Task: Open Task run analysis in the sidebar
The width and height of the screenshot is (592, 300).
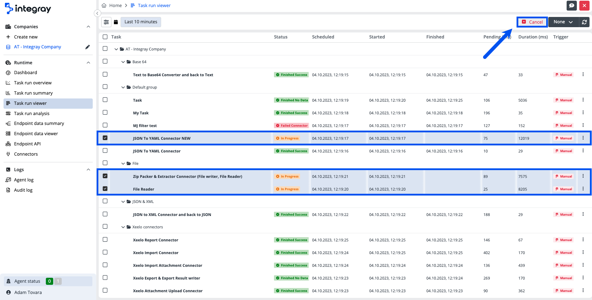Action: [32, 113]
